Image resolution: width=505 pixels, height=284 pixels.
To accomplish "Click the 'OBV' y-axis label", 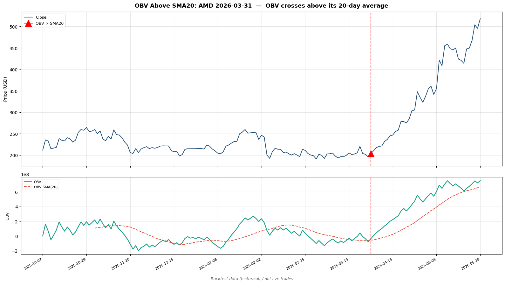I will pos(7,216).
